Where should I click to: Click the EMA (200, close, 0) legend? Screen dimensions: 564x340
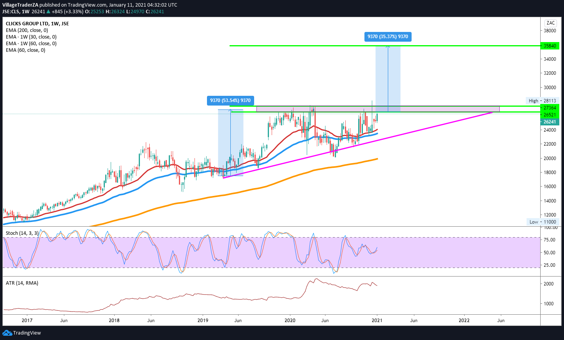27,30
